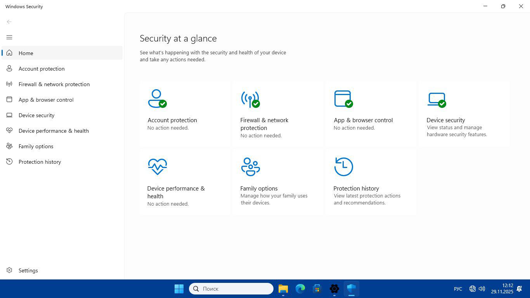Click the Account protection person icon tile
The image size is (530, 298).
pyautogui.click(x=157, y=99)
